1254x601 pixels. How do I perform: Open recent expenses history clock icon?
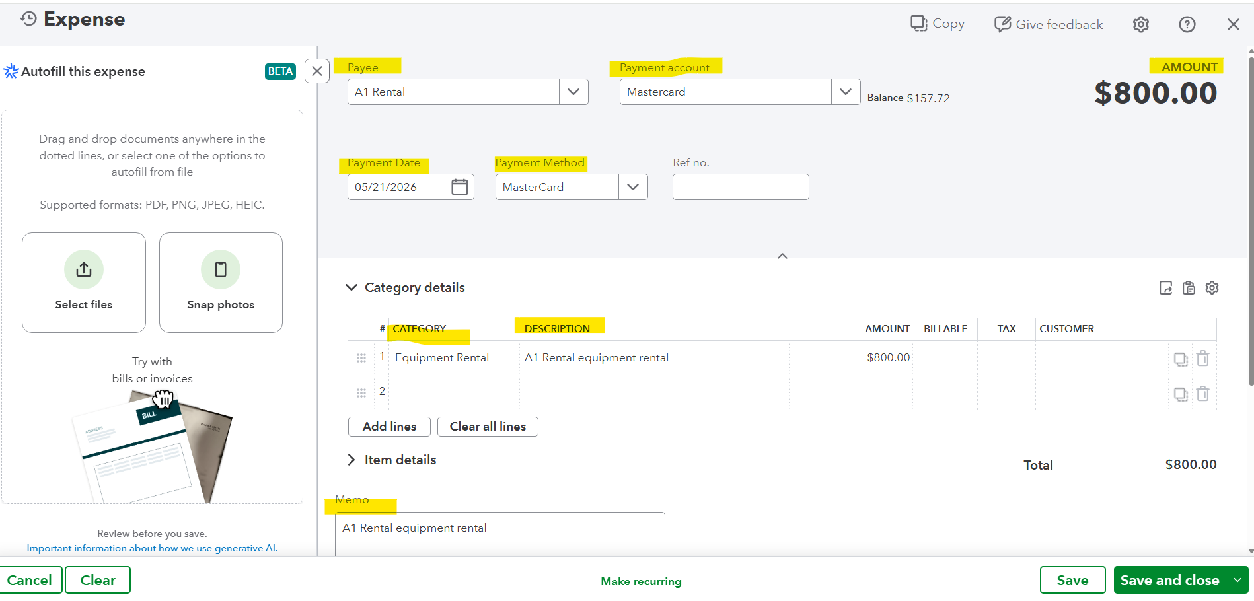(28, 19)
